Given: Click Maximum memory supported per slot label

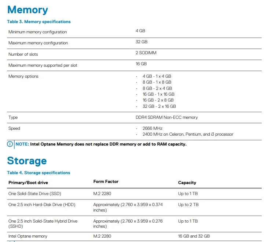Looking at the screenshot, I should (x=43, y=65).
